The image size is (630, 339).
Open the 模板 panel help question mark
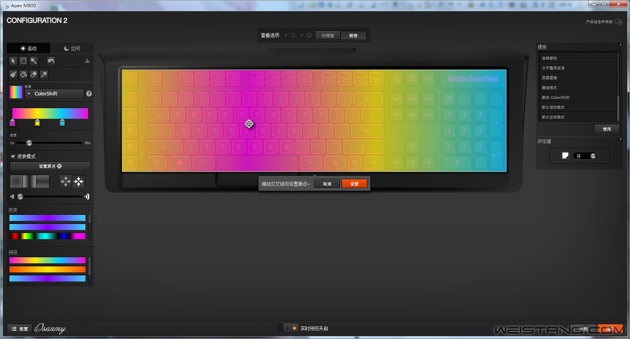click(x=620, y=45)
